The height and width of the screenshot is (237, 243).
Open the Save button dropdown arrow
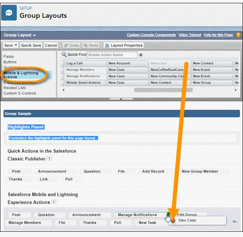[16, 45]
